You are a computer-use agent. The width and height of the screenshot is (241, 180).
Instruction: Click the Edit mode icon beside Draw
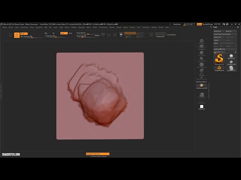coord(11,35)
